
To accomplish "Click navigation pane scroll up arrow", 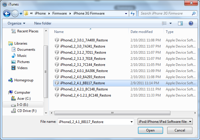I will pyautogui.click(x=46, y=31).
